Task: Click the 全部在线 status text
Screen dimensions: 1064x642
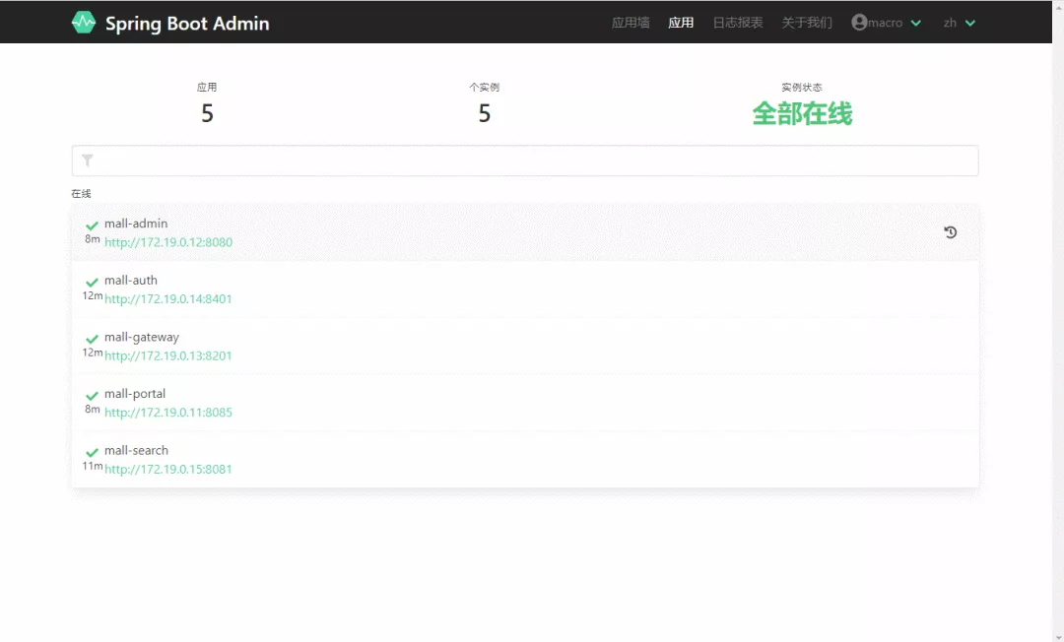Action: click(x=801, y=113)
